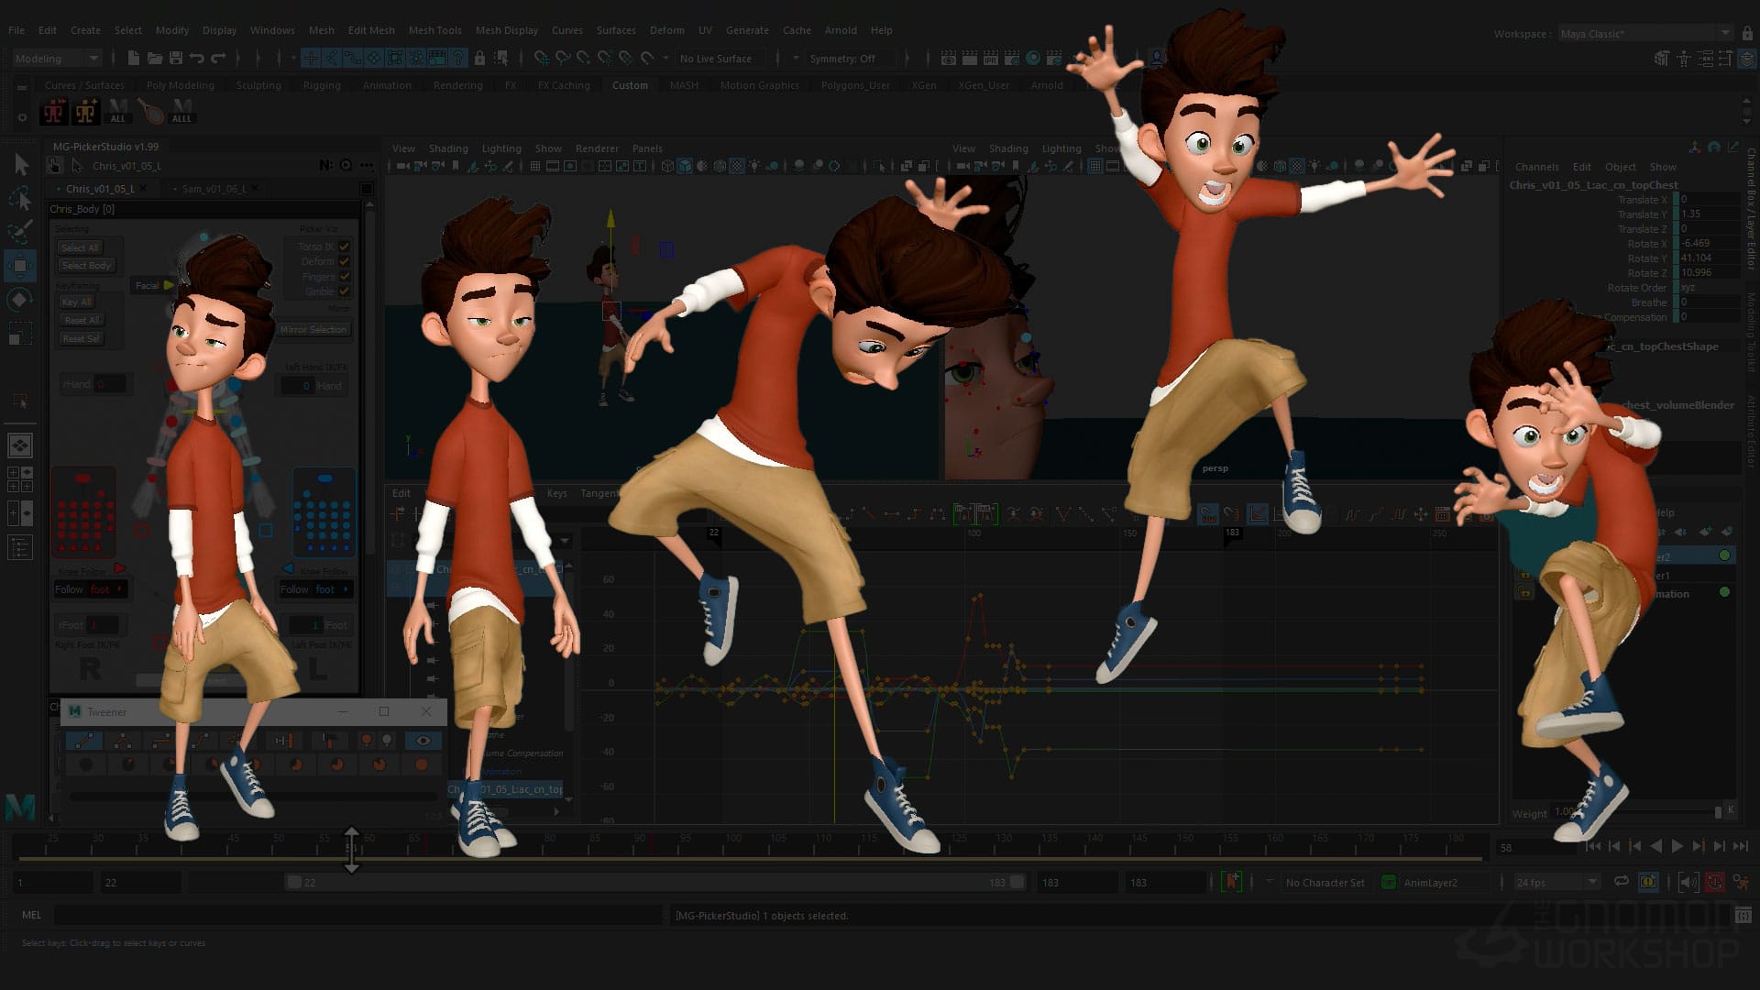Open the search icon in MG-PickerStudio

pos(345,166)
